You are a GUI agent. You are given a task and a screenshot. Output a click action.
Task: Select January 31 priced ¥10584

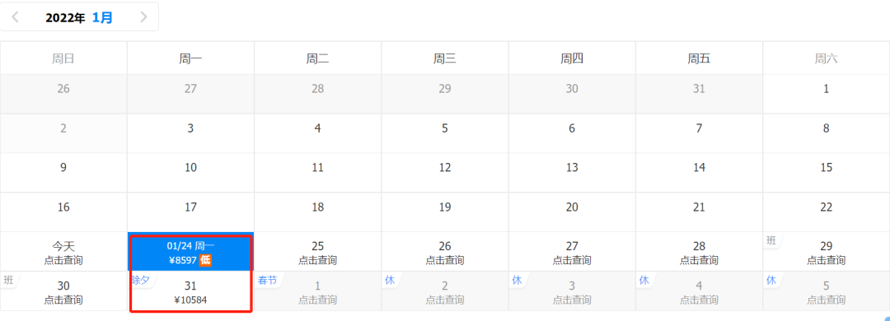tap(190, 291)
